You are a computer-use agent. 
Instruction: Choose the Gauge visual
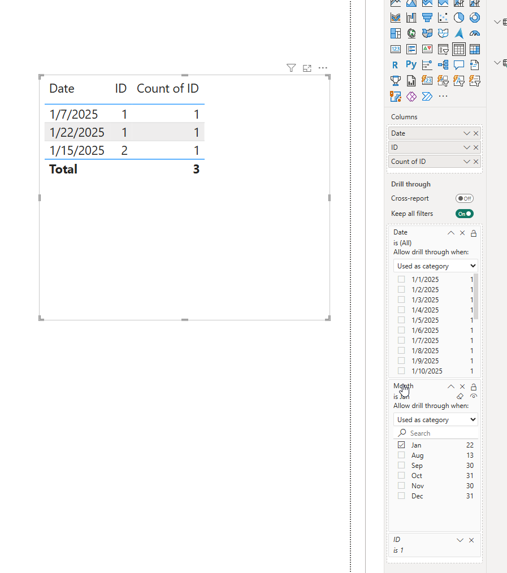click(474, 33)
